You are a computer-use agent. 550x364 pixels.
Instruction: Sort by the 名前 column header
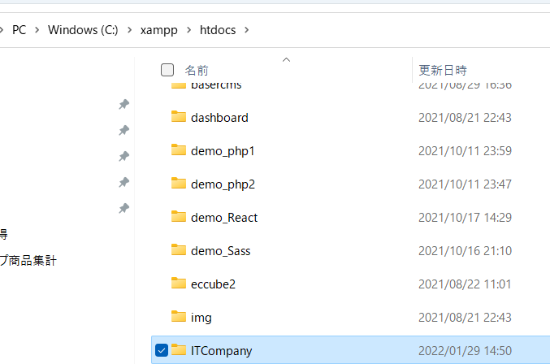[197, 71]
